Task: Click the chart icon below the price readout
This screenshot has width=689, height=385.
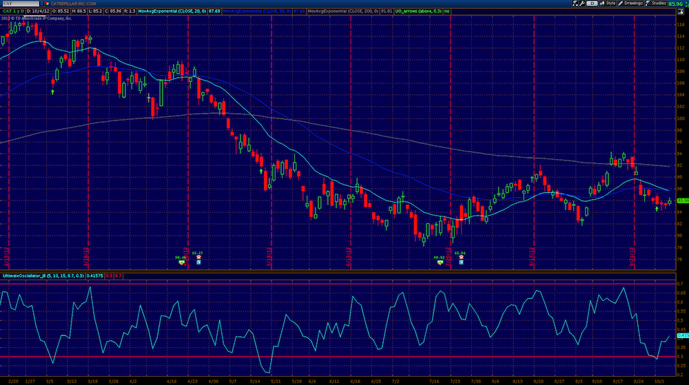Action: [x=681, y=12]
